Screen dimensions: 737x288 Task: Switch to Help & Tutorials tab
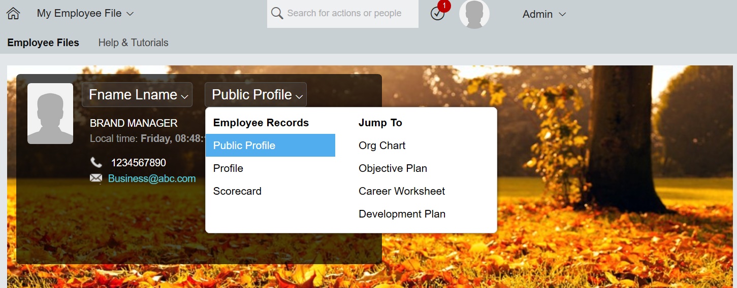pos(133,43)
